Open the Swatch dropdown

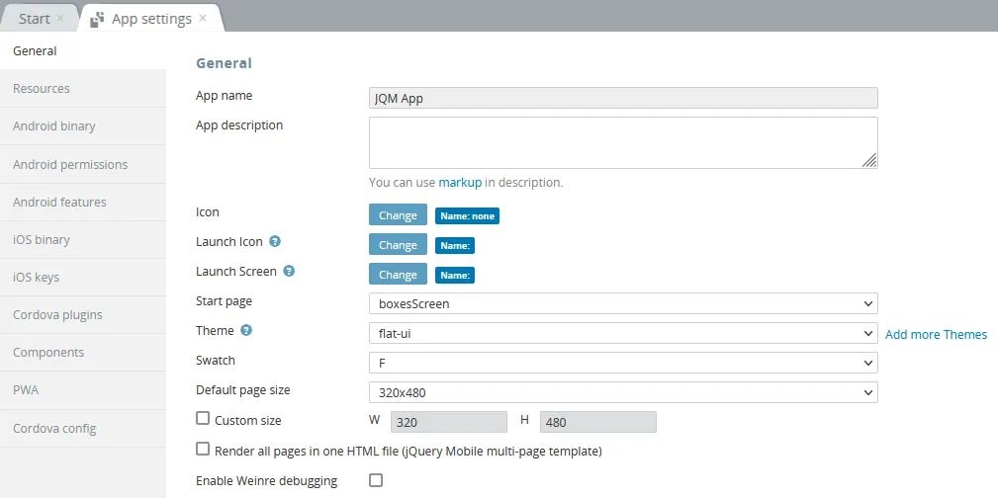(x=623, y=363)
